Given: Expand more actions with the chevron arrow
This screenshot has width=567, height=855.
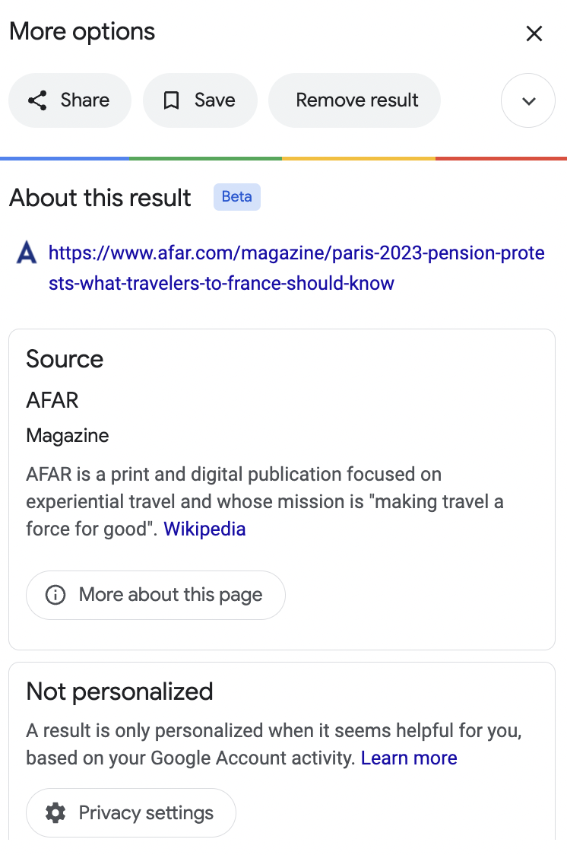Looking at the screenshot, I should tap(528, 100).
